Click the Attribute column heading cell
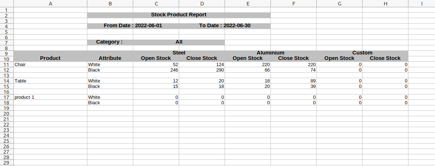435x166 pixels. (x=110, y=58)
